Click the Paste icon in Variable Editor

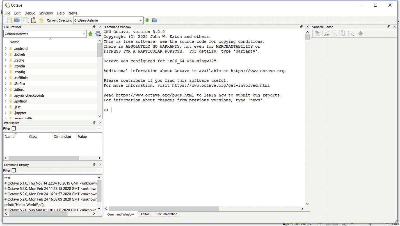point(342,34)
